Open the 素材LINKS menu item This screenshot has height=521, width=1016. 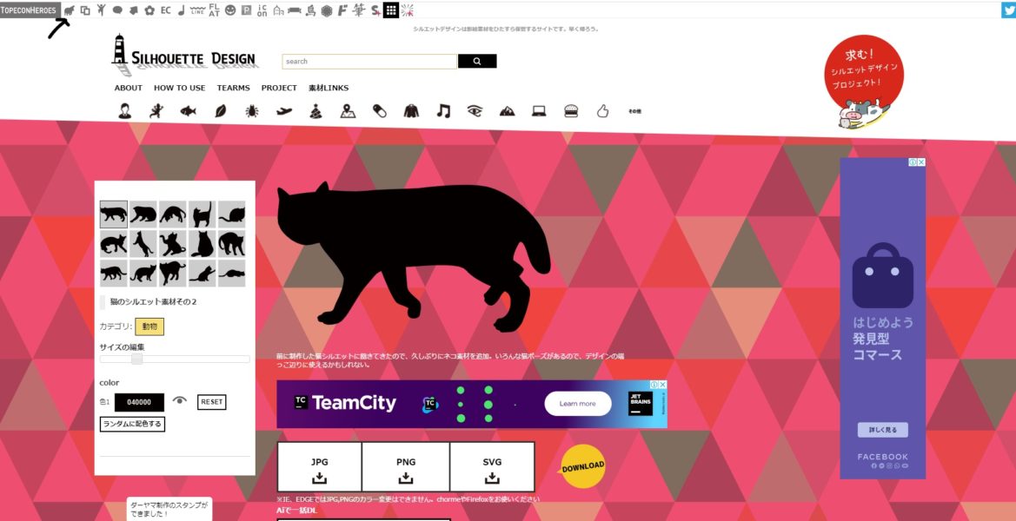click(329, 88)
